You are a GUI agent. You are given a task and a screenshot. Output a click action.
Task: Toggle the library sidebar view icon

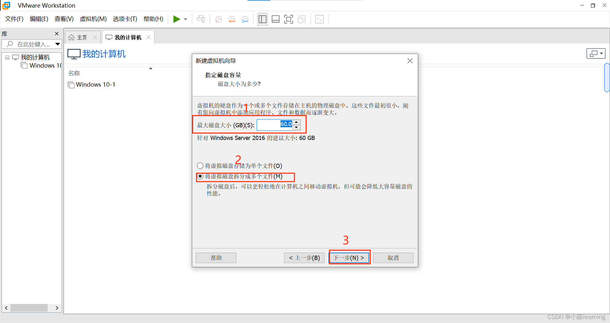262,19
